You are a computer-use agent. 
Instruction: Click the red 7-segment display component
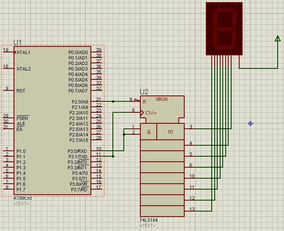224,29
